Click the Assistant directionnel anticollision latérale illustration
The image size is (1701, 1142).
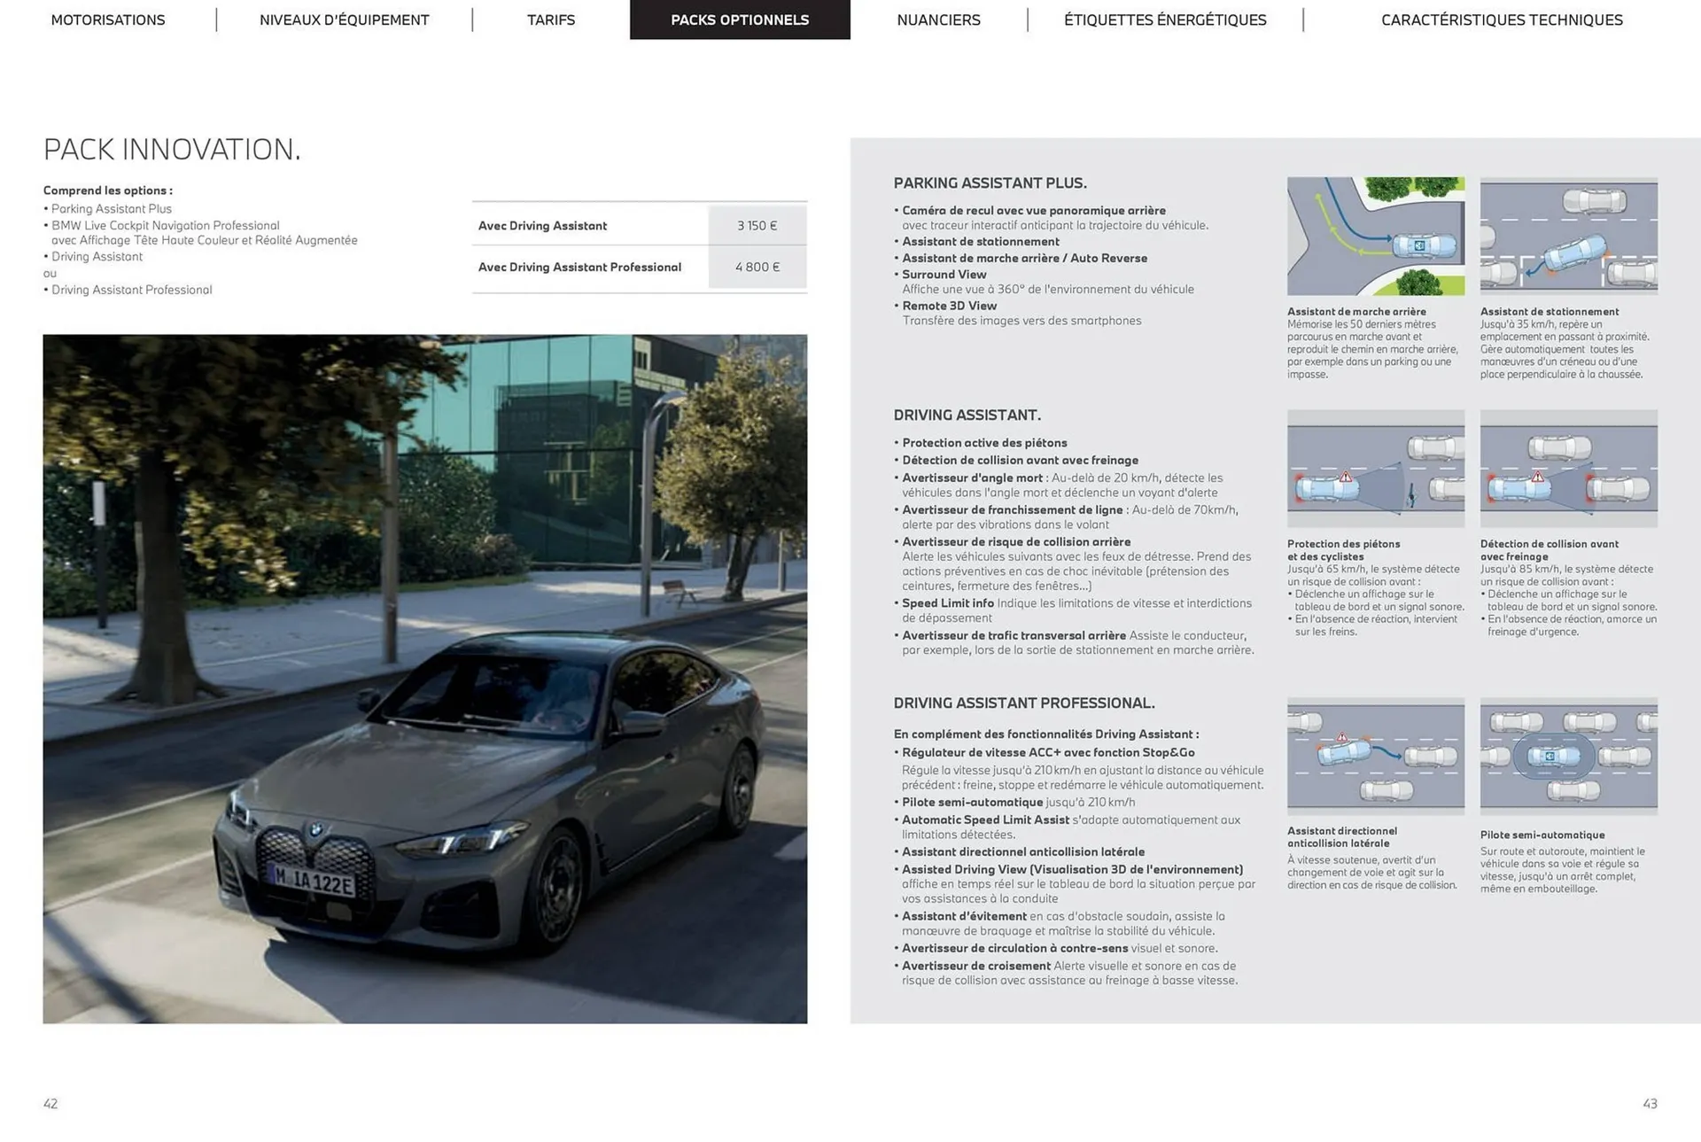click(x=1376, y=755)
